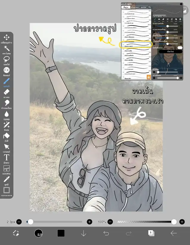Select the Lasso tool
Screen dimensions: 190x245
(6, 59)
